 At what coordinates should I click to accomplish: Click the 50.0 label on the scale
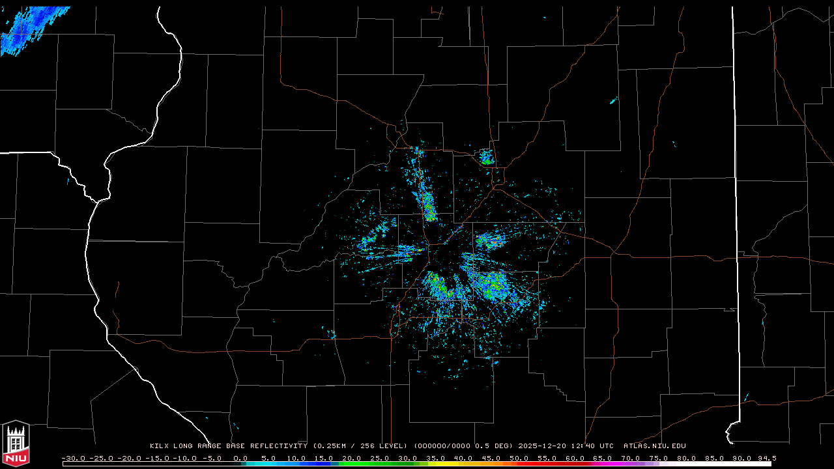pyautogui.click(x=519, y=458)
